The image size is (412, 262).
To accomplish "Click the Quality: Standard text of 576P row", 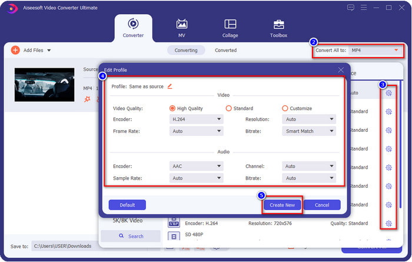I will 349,223.
